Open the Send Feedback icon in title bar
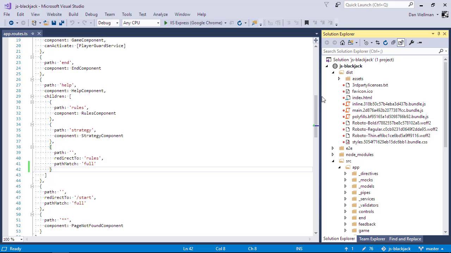 338,5
